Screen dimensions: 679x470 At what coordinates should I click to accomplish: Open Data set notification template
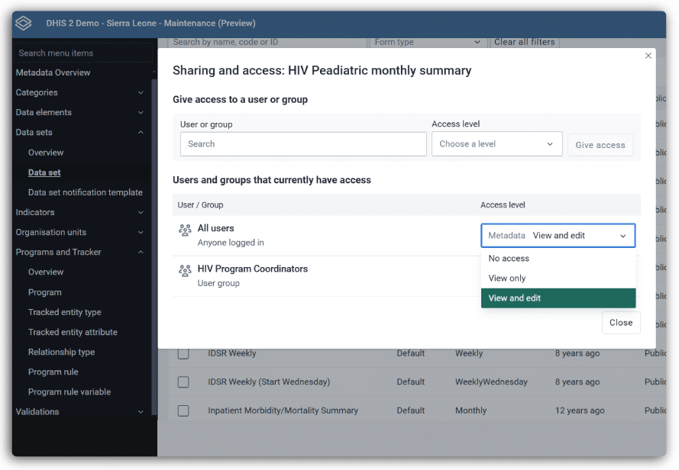pyautogui.click(x=86, y=192)
